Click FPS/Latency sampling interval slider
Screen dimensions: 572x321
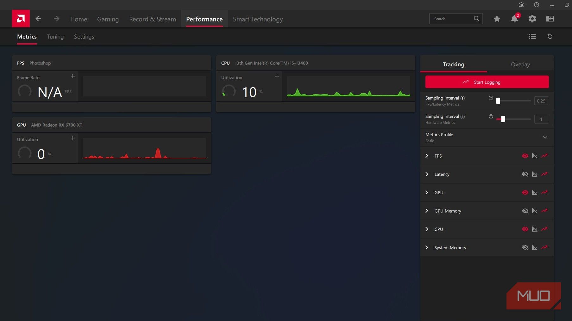pos(514,101)
